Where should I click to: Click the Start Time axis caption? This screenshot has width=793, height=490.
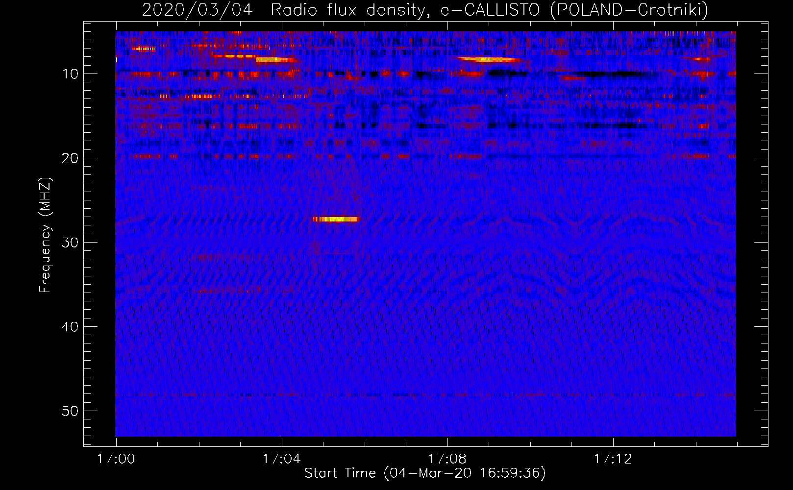click(x=425, y=473)
